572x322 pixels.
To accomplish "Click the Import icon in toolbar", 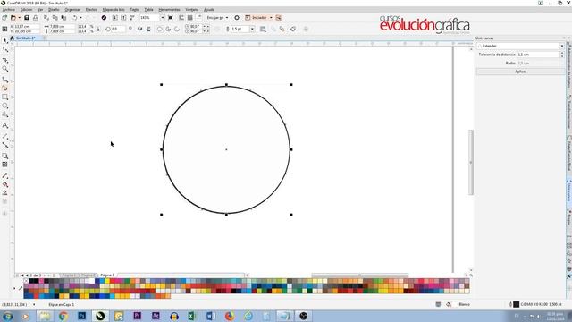I will pos(115,18).
